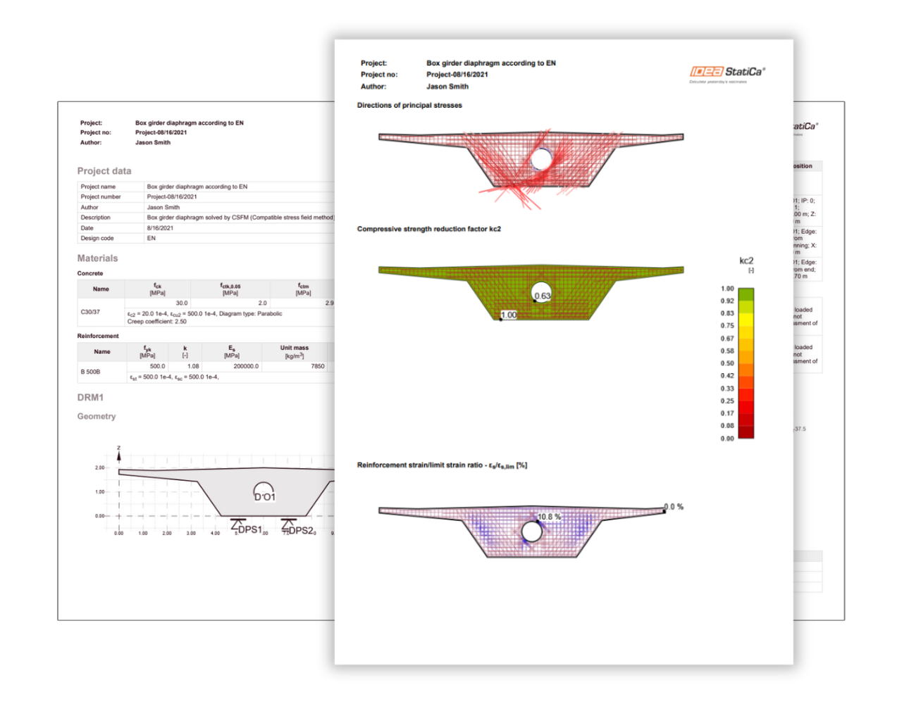The height and width of the screenshot is (704, 902).
Task: Click the DPS1 support symbol in Geometry diagram
Action: point(237,524)
